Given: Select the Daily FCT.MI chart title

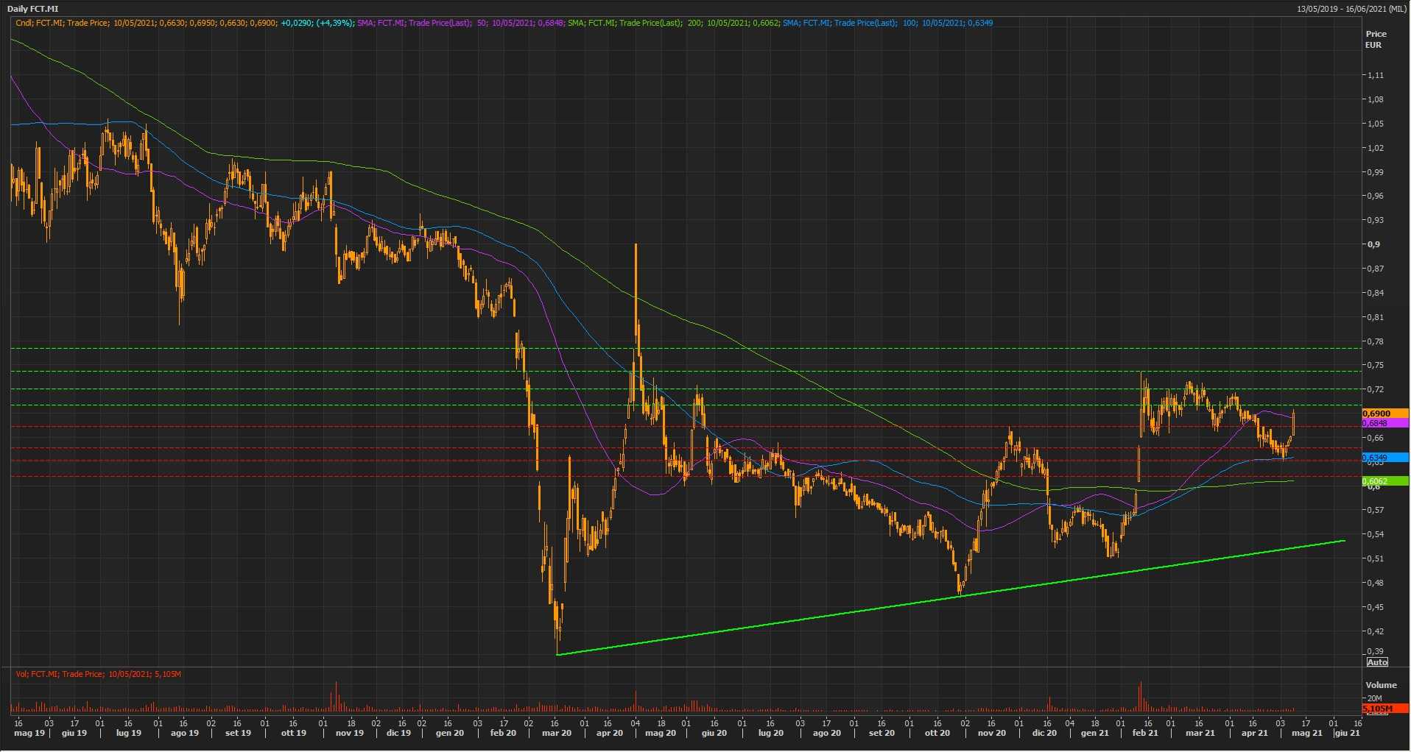Looking at the screenshot, I should click(x=33, y=9).
